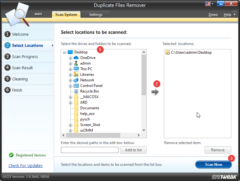
Task: Click the ARD folder icon
Action: [76, 102]
